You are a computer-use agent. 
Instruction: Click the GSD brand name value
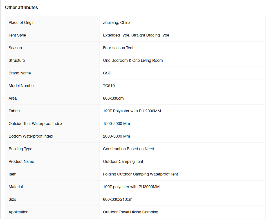point(107,73)
